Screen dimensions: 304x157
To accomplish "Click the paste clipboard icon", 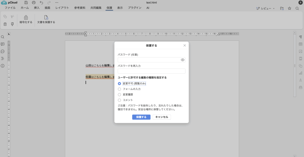I will [x=5, y=24].
